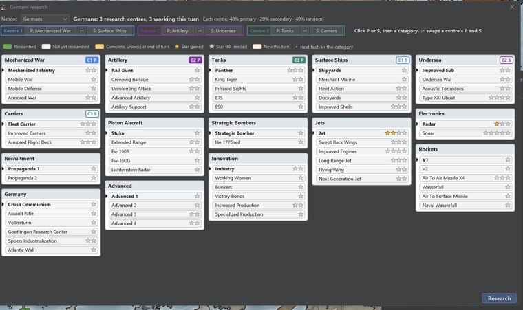Screen dimensions: 523x310
Task: Click the arrow marker beside Stuka
Action: coord(107,133)
